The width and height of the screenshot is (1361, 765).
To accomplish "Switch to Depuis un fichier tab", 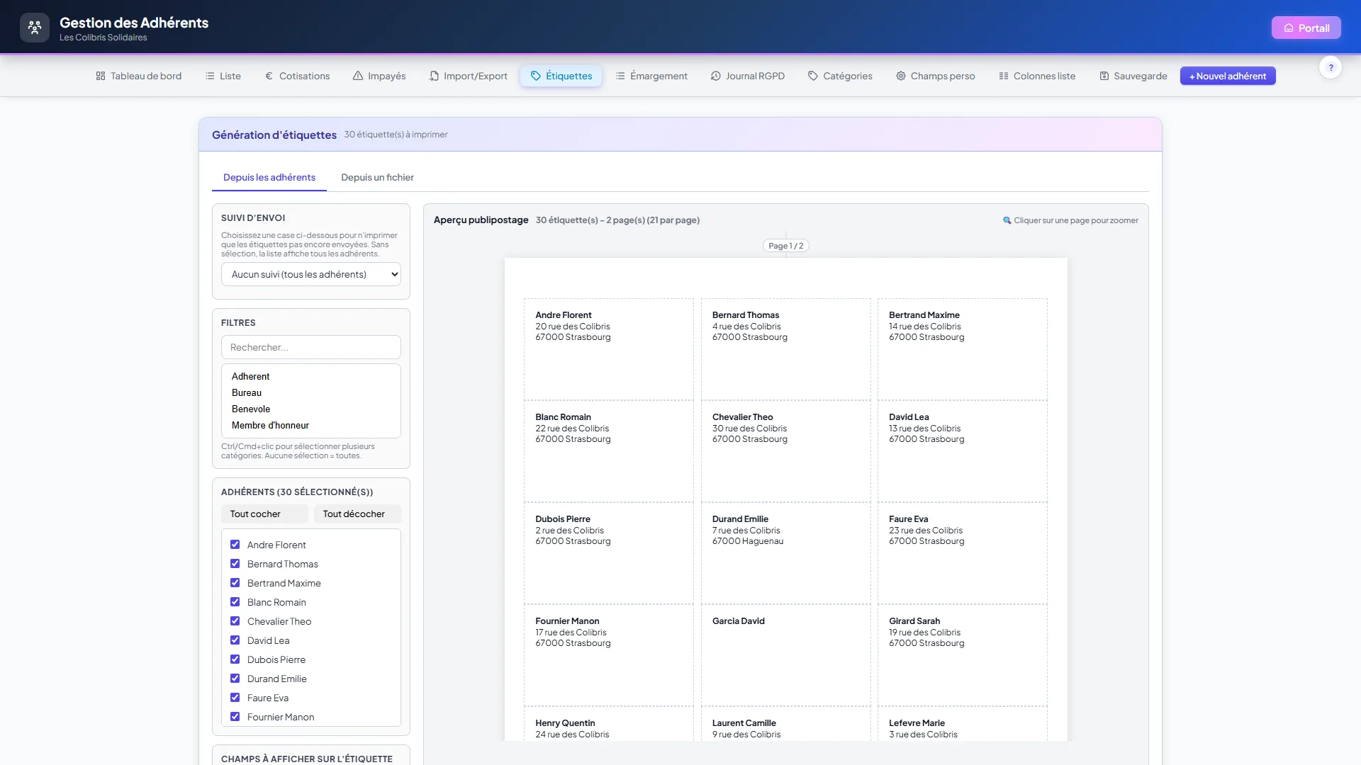I will [377, 177].
